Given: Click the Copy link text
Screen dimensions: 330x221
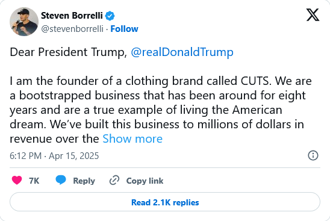Looking at the screenshot, I should [x=145, y=181].
